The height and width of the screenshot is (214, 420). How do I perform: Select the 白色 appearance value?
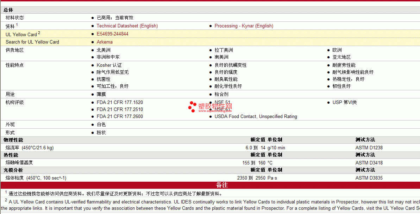tap(101, 124)
